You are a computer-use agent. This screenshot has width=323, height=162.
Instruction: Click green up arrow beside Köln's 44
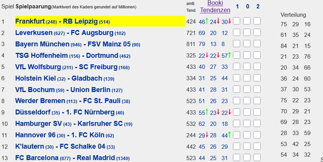click(230, 135)
